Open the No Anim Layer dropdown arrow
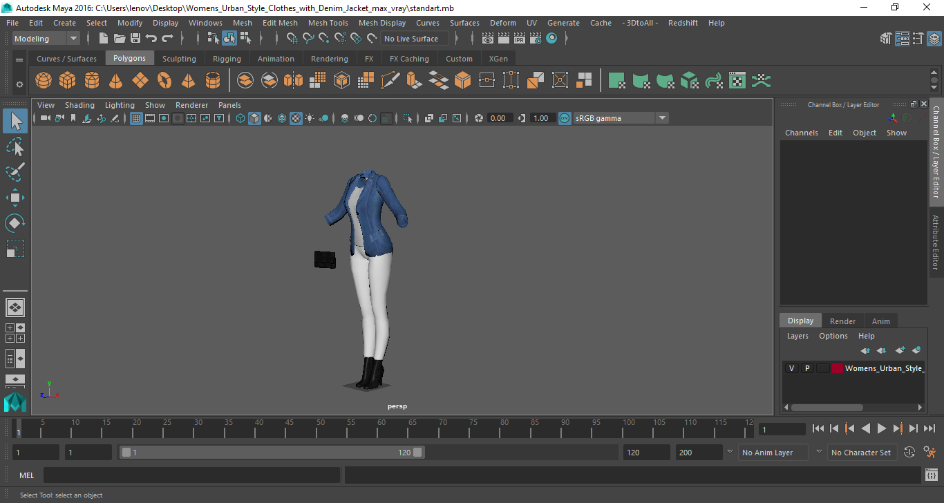Screen dimensions: 944x503 click(x=730, y=452)
